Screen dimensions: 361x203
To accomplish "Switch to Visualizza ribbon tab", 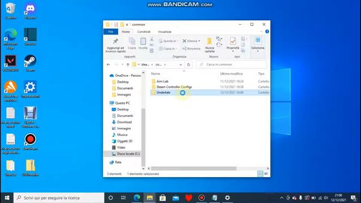I will point(164,32).
